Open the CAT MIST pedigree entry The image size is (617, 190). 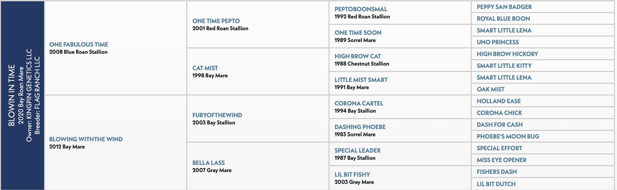205,68
